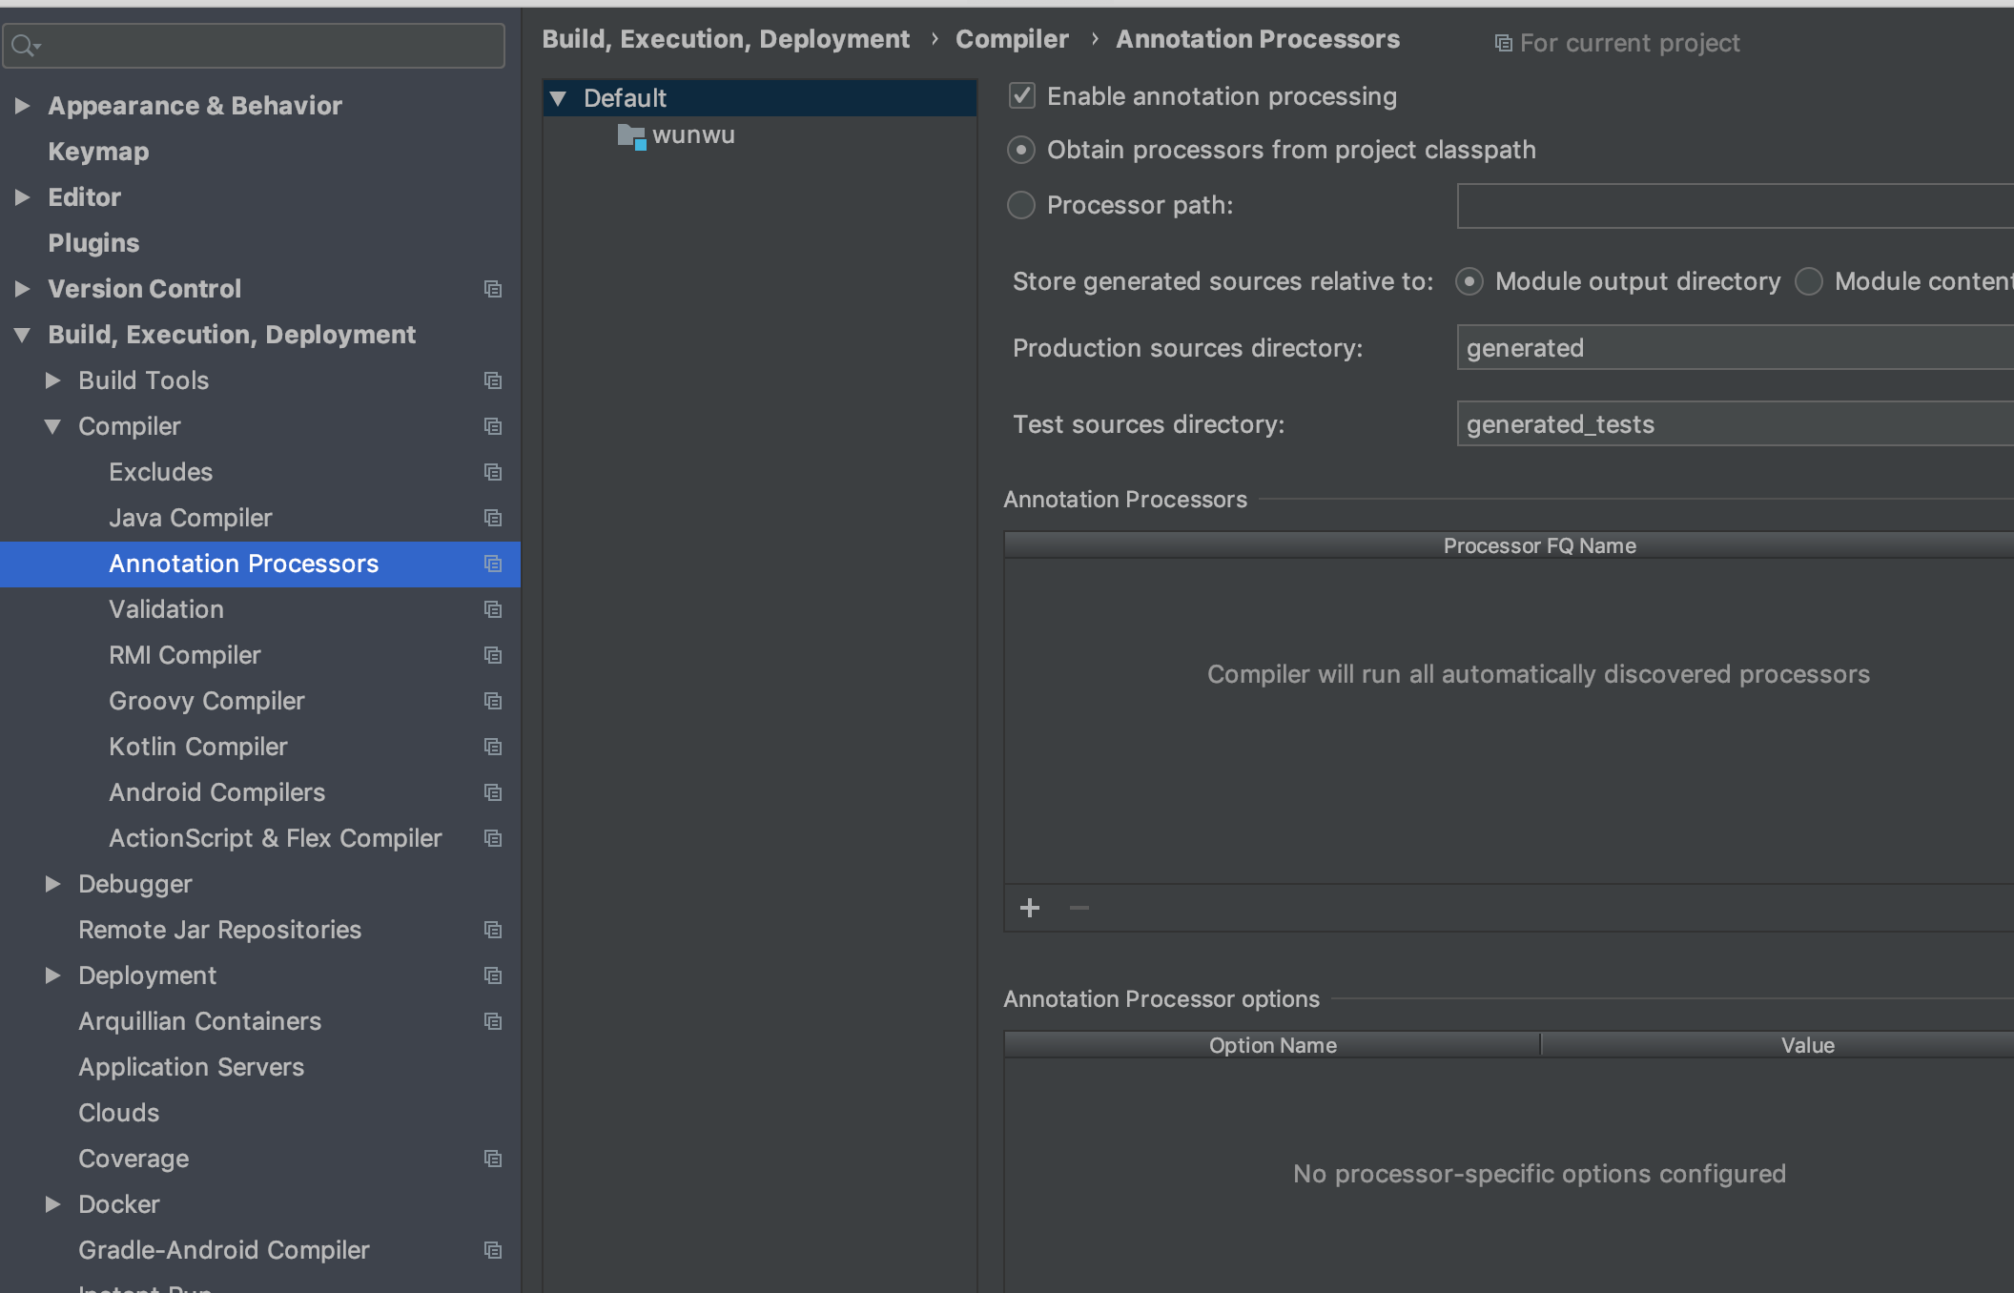Image resolution: width=2014 pixels, height=1293 pixels.
Task: Expand the Build Tools node
Action: point(52,380)
